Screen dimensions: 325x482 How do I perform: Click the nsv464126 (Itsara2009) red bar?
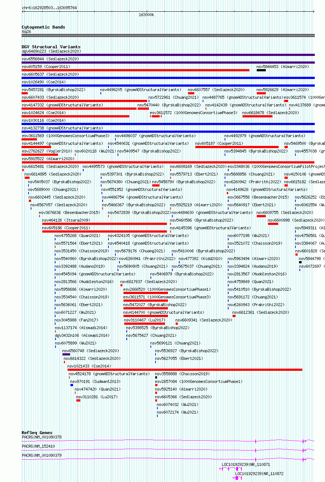click(104, 224)
